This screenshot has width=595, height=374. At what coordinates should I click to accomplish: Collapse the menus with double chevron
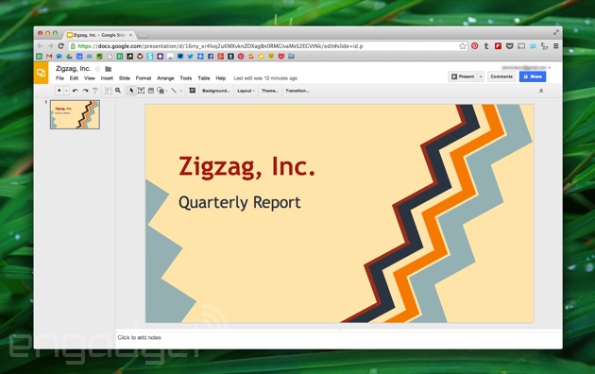[541, 91]
